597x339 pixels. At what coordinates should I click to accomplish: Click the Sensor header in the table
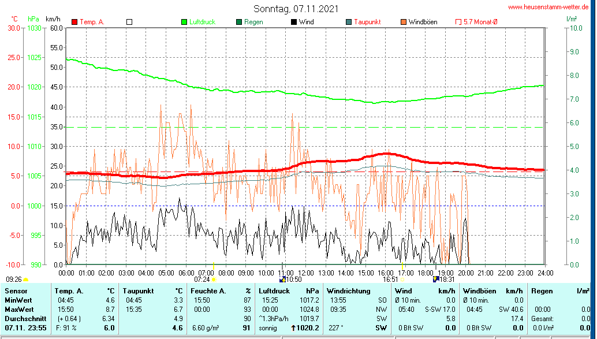16,291
